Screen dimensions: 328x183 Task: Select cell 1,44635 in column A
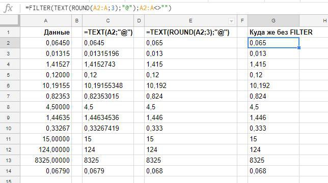click(46, 117)
